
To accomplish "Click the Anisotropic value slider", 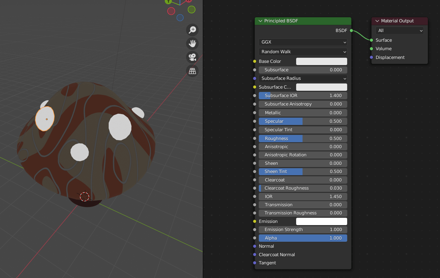I will [303, 147].
